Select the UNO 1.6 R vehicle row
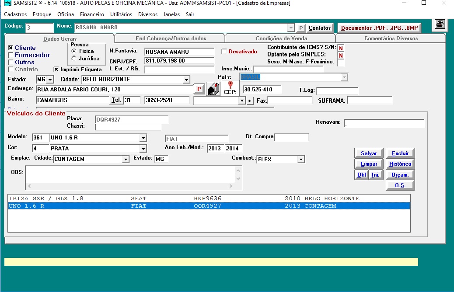This screenshot has height=292, width=454. click(209, 206)
